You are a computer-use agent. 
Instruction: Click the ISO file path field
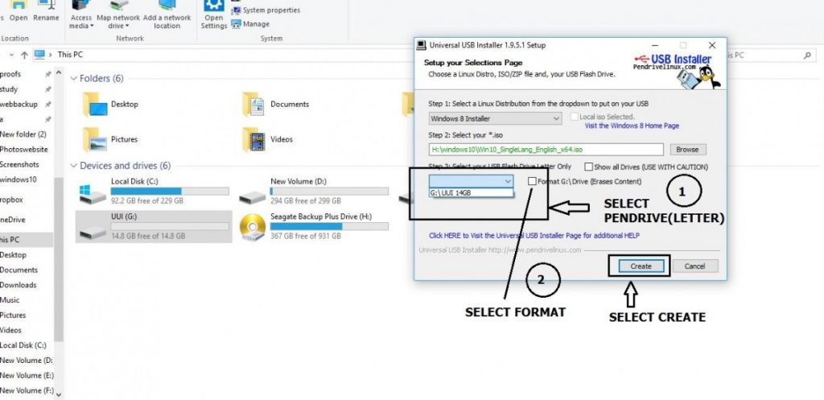[546, 150]
